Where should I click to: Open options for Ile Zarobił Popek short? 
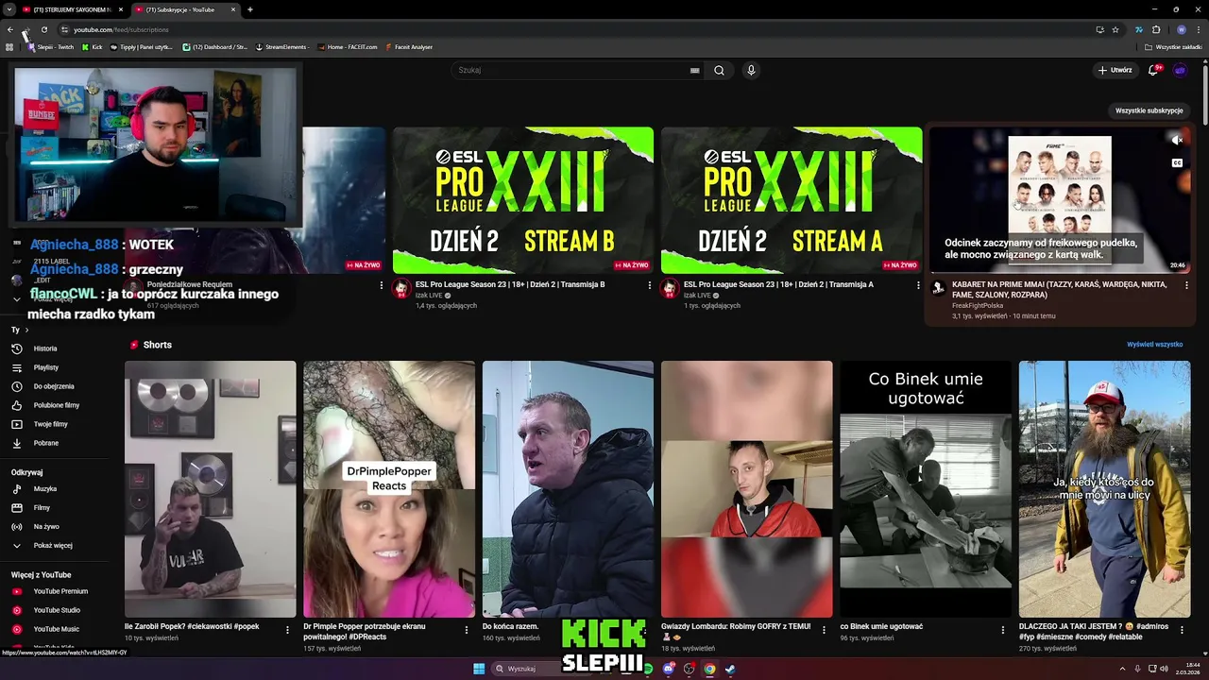tap(287, 629)
